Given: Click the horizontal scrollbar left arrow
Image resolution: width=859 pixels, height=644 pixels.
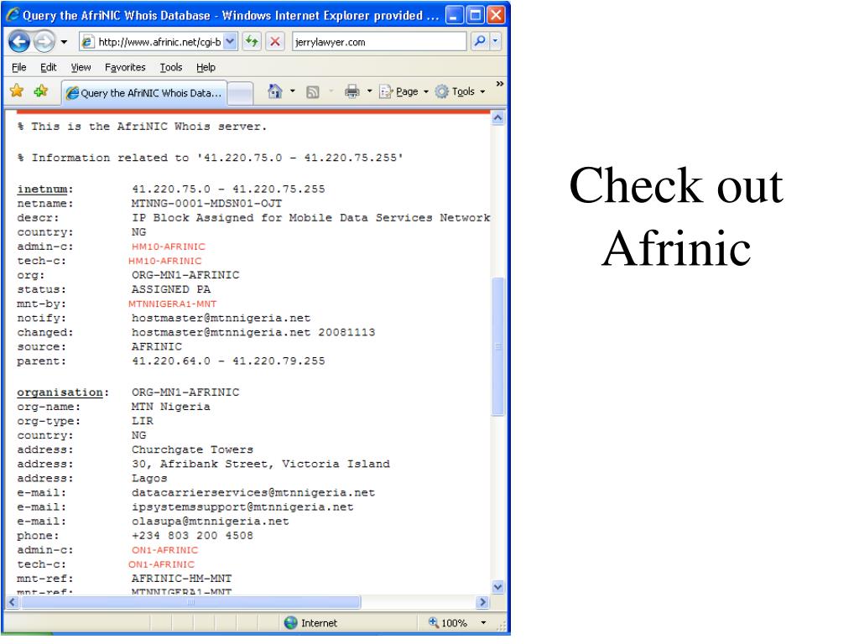Looking at the screenshot, I should tap(13, 602).
